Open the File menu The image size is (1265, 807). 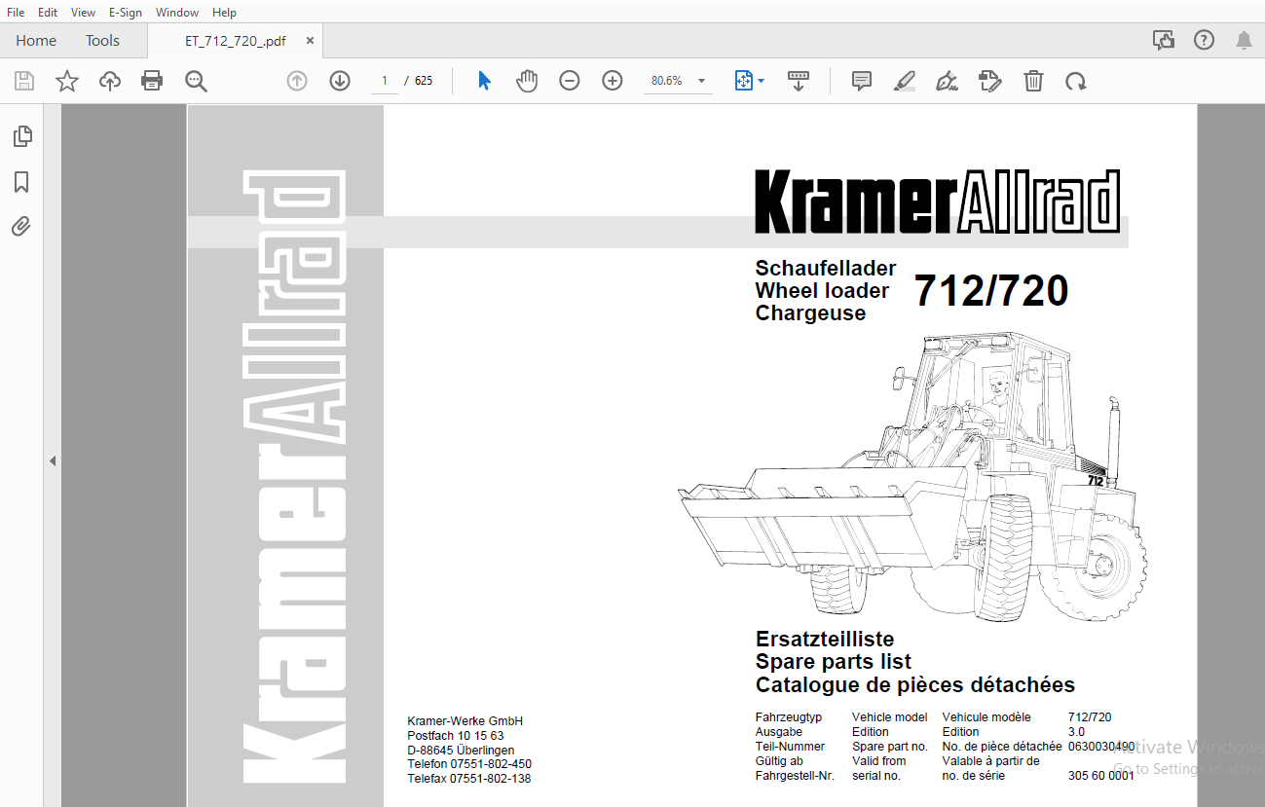16,13
